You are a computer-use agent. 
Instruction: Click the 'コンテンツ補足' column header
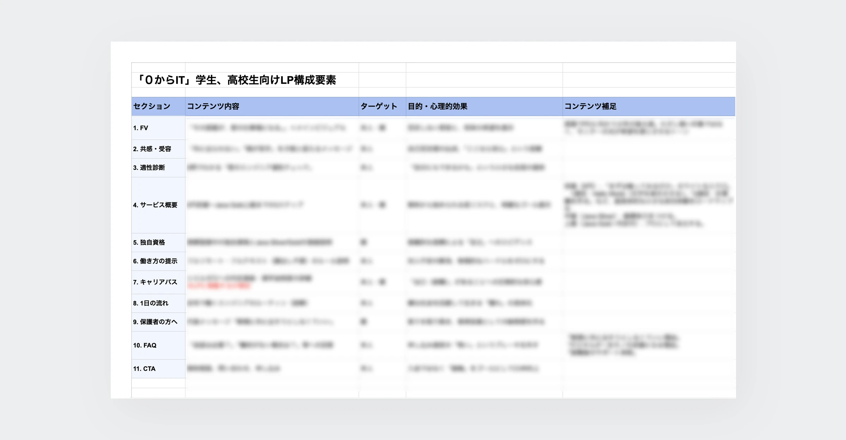(x=649, y=106)
